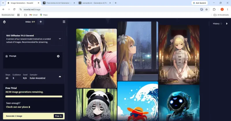The height and width of the screenshot is (121, 231).
Task: Open the panda hat girl image
Action: pos(96,105)
